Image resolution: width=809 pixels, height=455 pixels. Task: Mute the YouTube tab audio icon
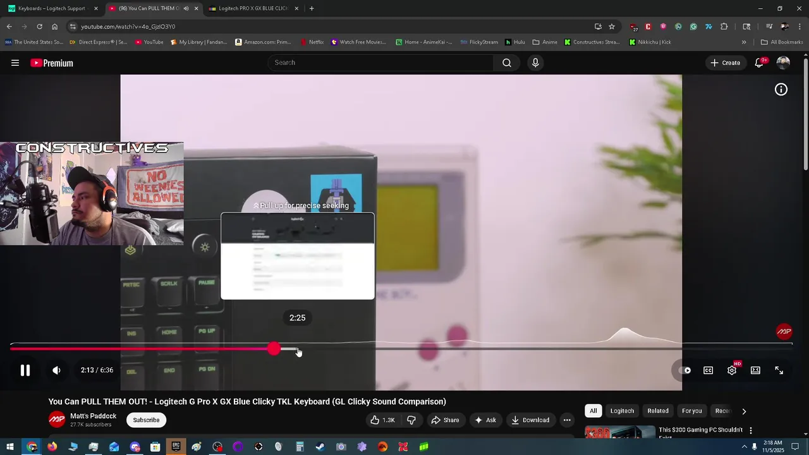tap(186, 8)
